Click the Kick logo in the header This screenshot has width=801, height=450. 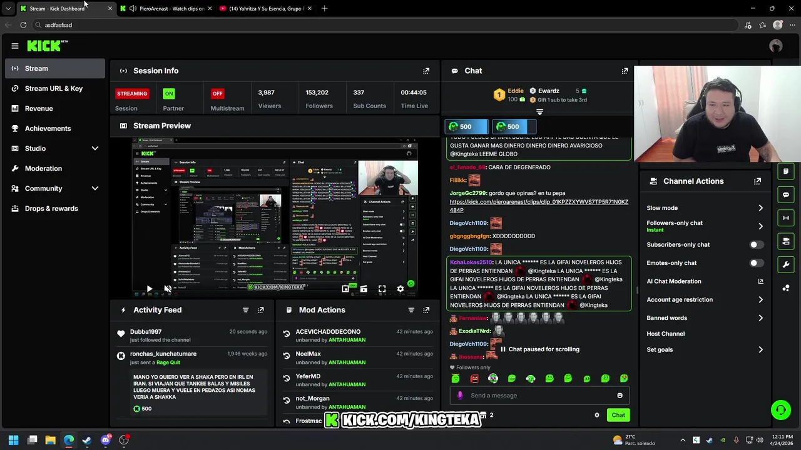(x=47, y=46)
